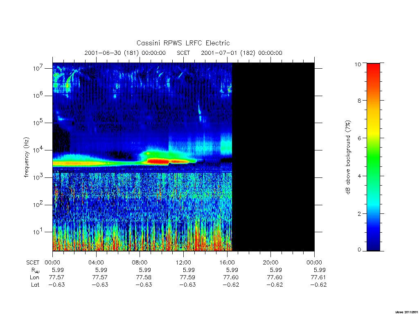Click the 10^7 frequency axis label
Viewport: 419px width, 314px height.
tap(39, 68)
